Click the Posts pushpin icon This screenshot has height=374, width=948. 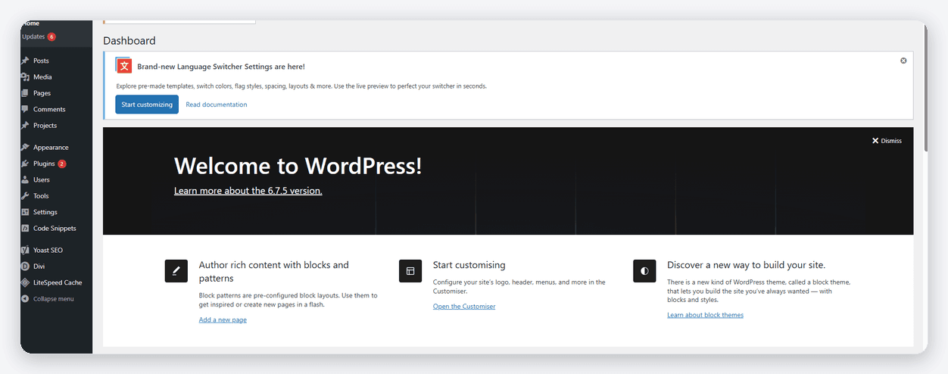pyautogui.click(x=26, y=61)
